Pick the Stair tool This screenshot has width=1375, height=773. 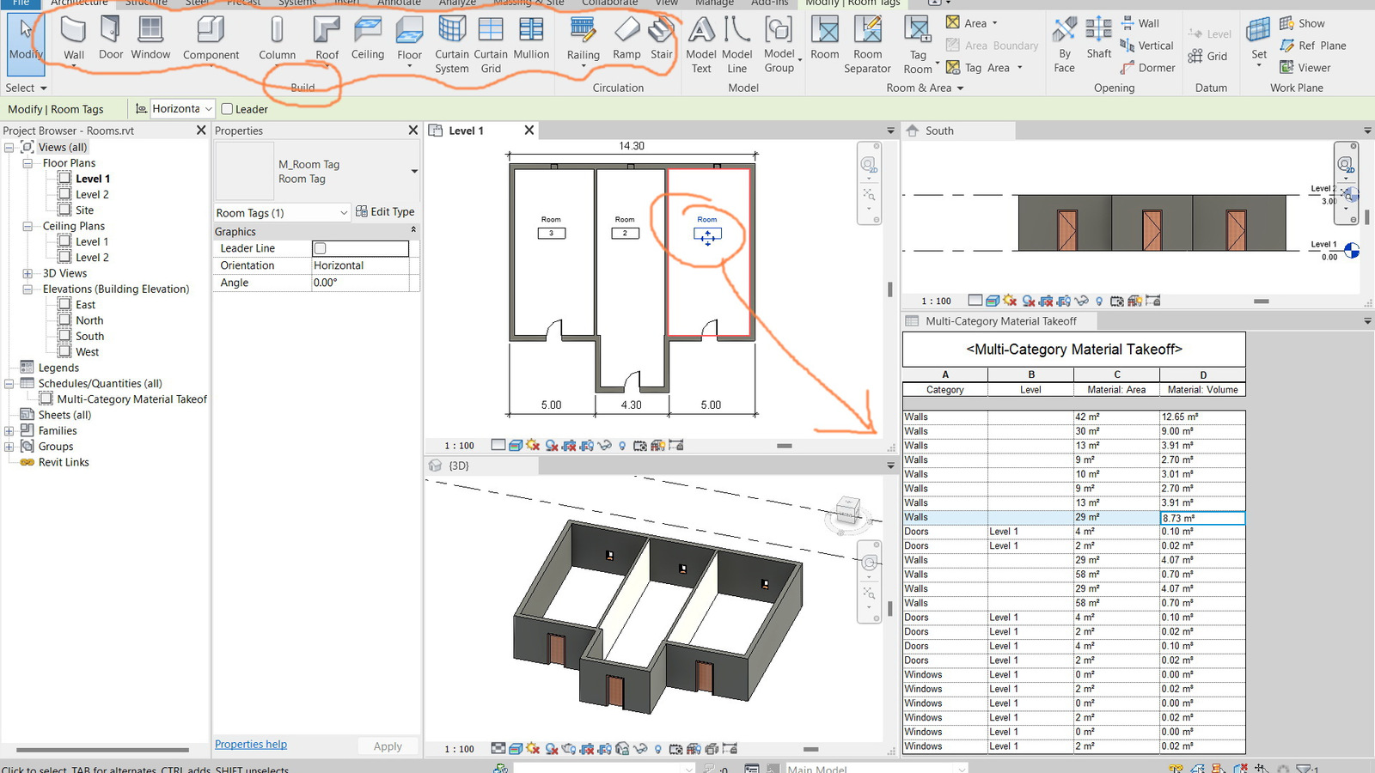click(662, 38)
